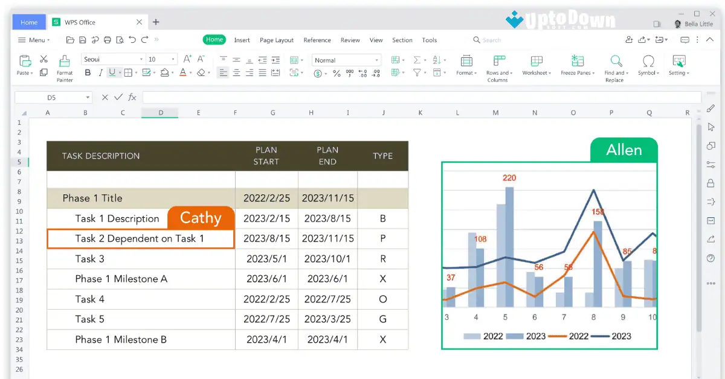Click the AutoSum icon
The width and height of the screenshot is (725, 379).
click(417, 59)
